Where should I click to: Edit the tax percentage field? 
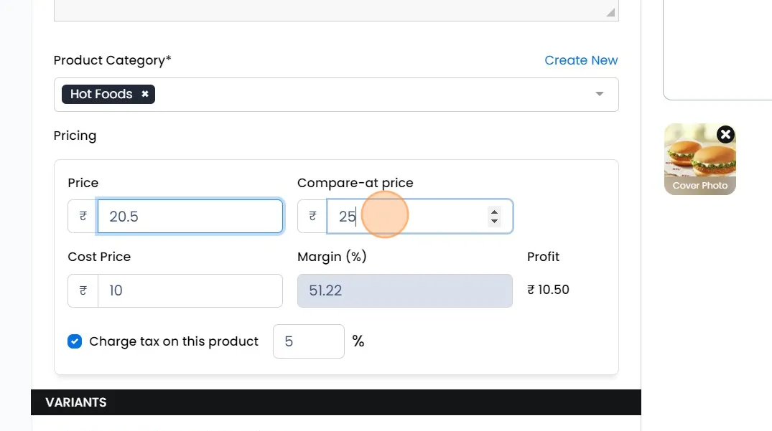tap(308, 341)
